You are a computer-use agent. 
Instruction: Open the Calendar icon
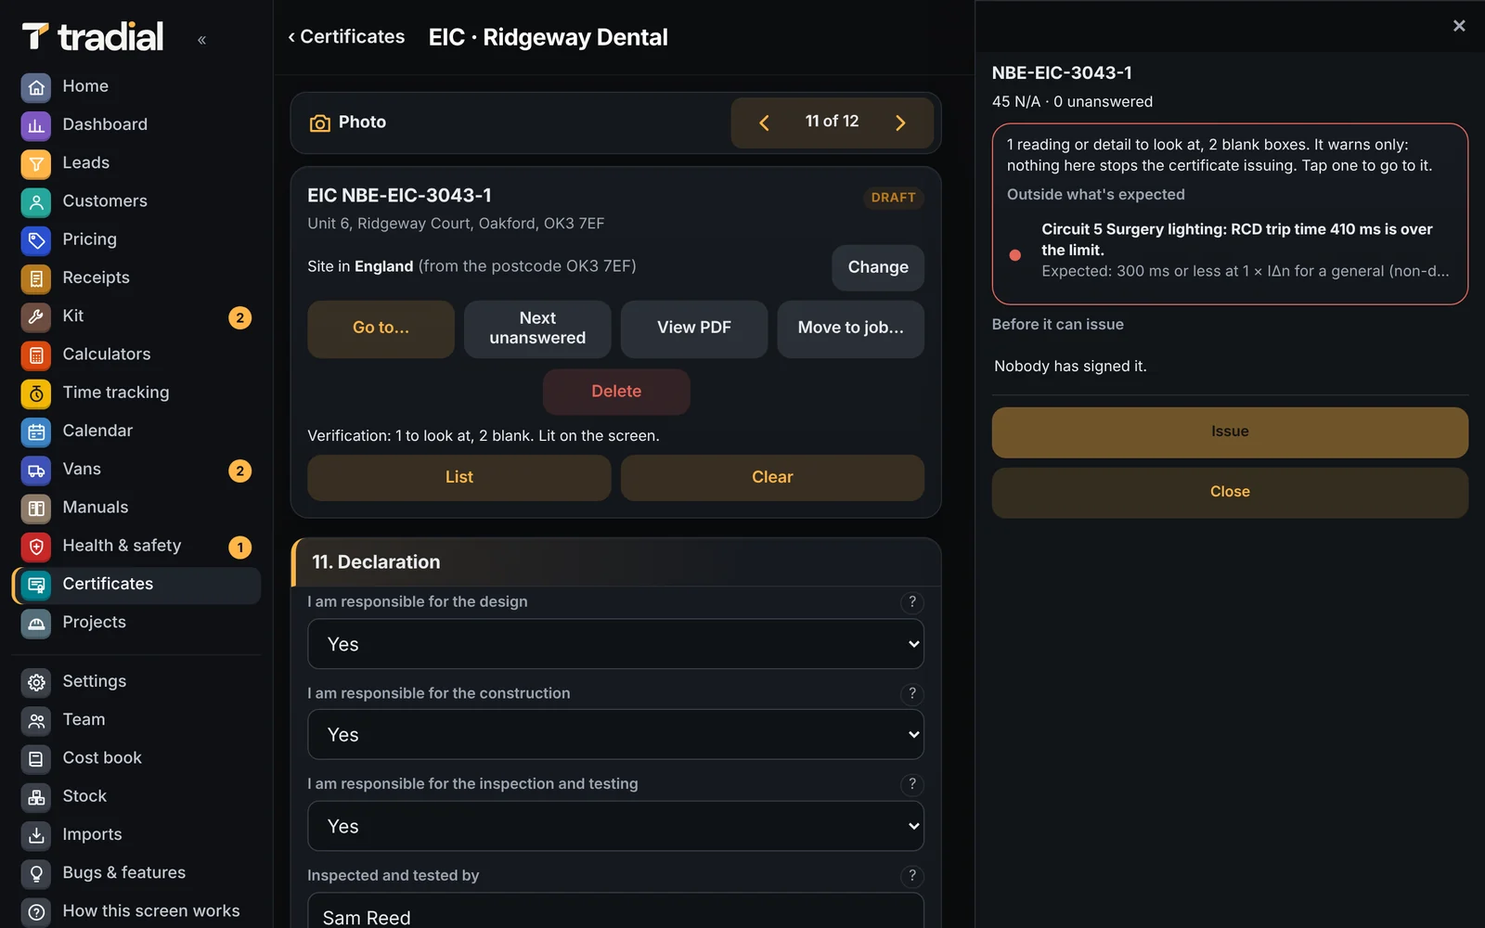coord(36,432)
